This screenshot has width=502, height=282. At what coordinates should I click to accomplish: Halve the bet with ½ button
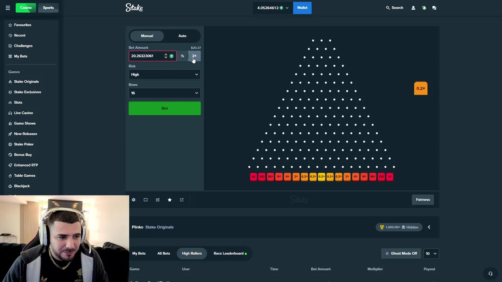point(182,56)
